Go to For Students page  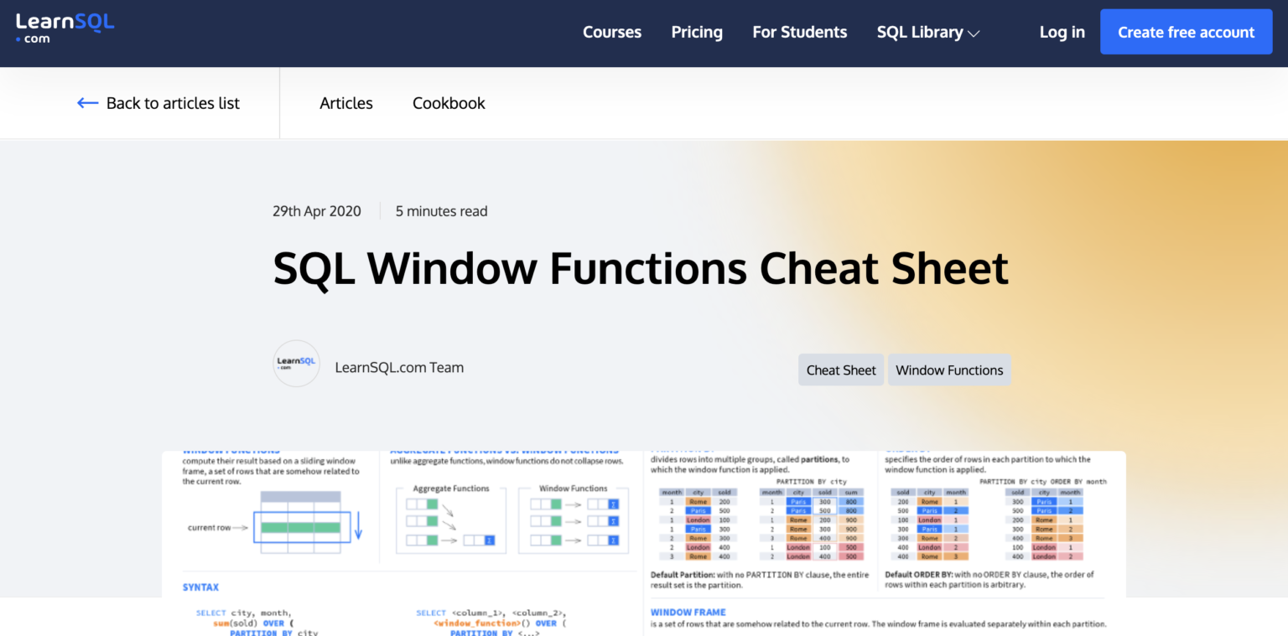click(x=799, y=33)
